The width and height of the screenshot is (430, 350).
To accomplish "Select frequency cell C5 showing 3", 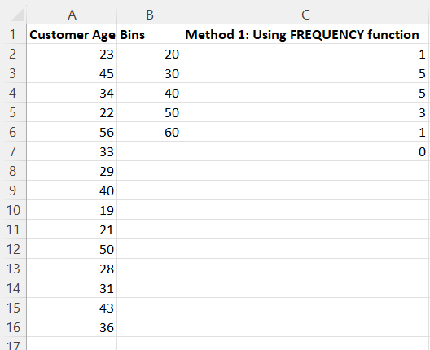I will (x=305, y=112).
